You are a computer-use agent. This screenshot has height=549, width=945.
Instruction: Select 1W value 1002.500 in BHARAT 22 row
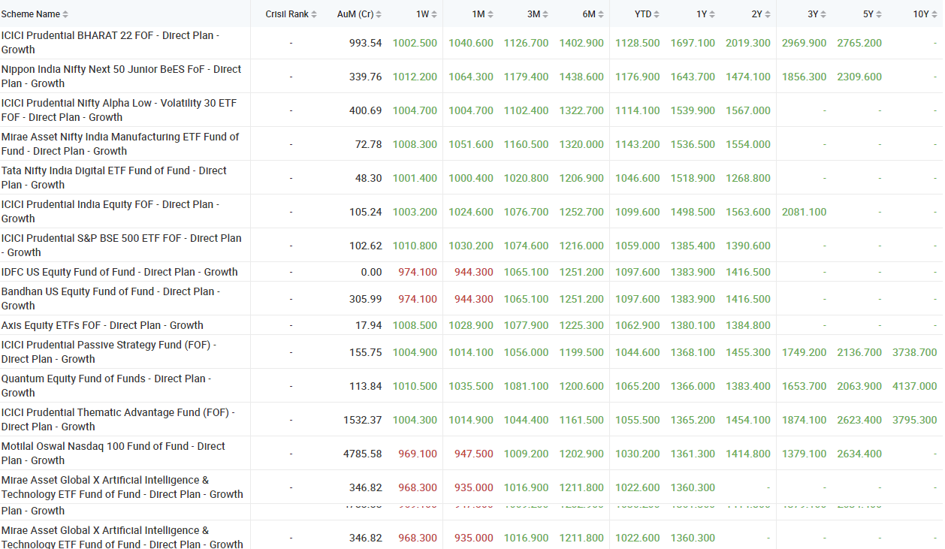pos(415,43)
